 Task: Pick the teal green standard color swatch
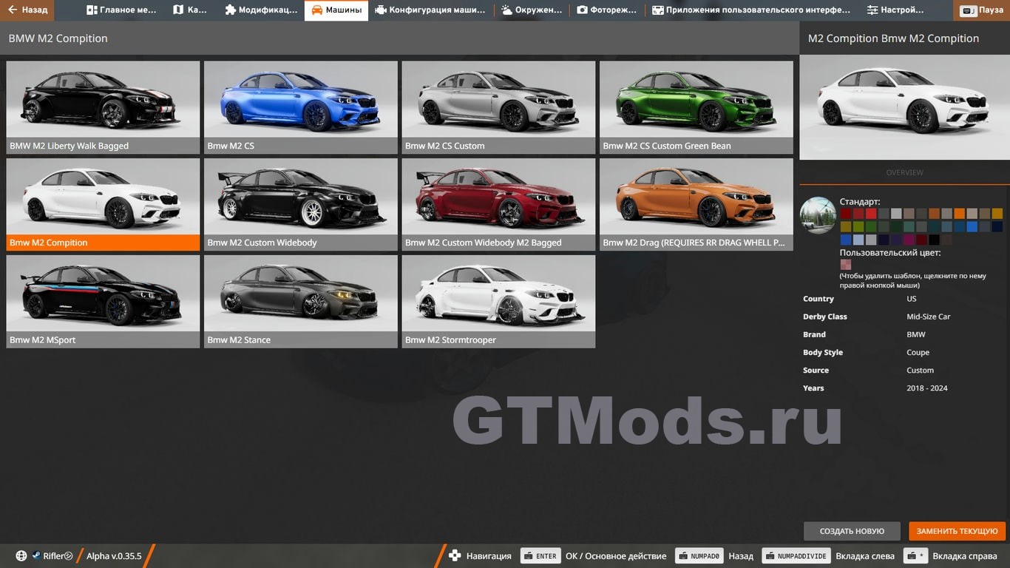click(909, 226)
